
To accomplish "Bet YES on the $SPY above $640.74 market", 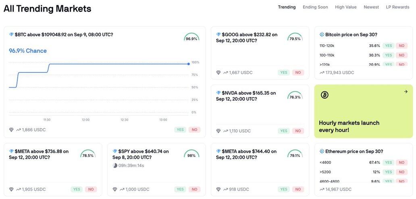I will click(180, 189).
